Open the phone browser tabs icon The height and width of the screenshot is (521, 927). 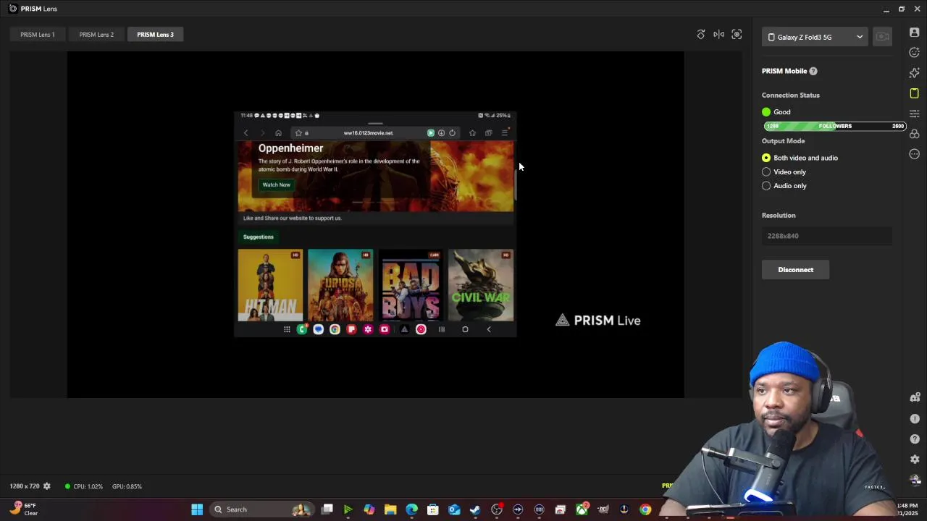click(x=488, y=133)
